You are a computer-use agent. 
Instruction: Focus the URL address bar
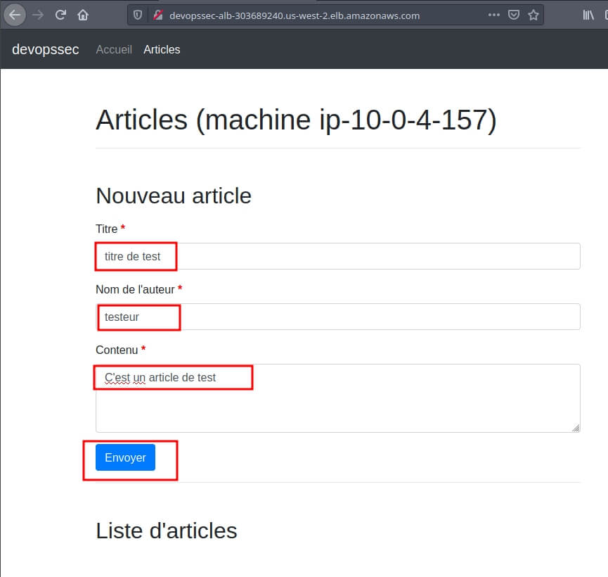pyautogui.click(x=316, y=15)
